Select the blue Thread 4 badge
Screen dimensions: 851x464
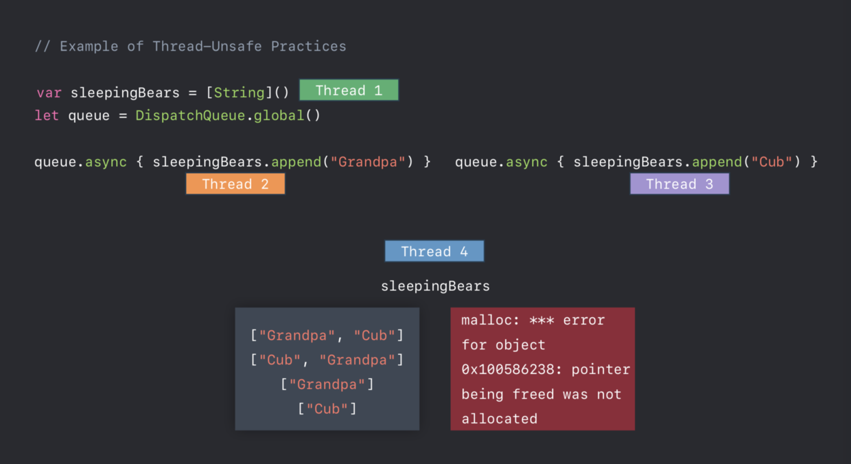pyautogui.click(x=434, y=251)
